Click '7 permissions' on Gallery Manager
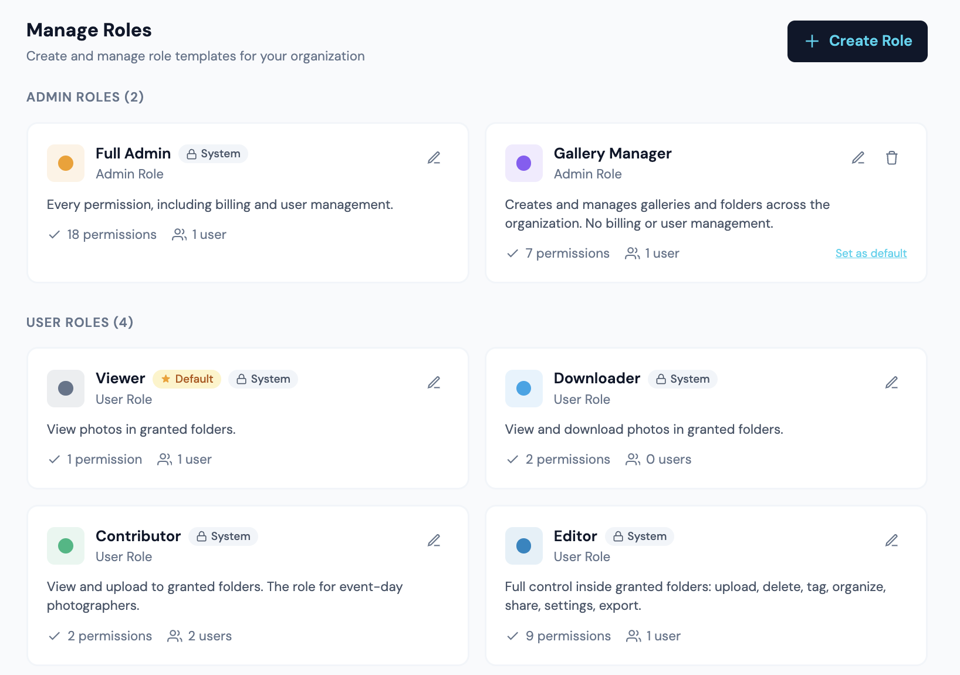The height and width of the screenshot is (675, 960). (x=558, y=254)
